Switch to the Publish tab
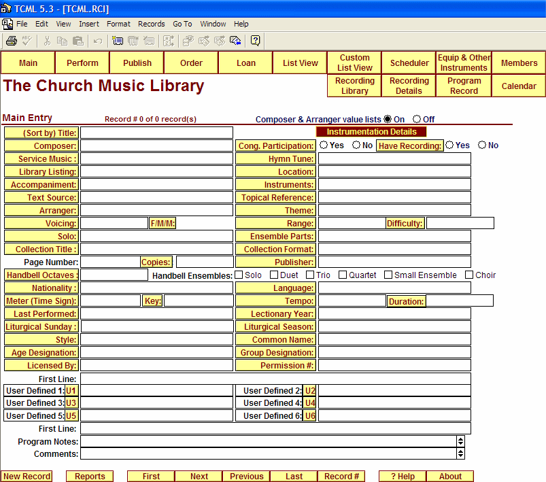The image size is (546, 482). click(137, 63)
